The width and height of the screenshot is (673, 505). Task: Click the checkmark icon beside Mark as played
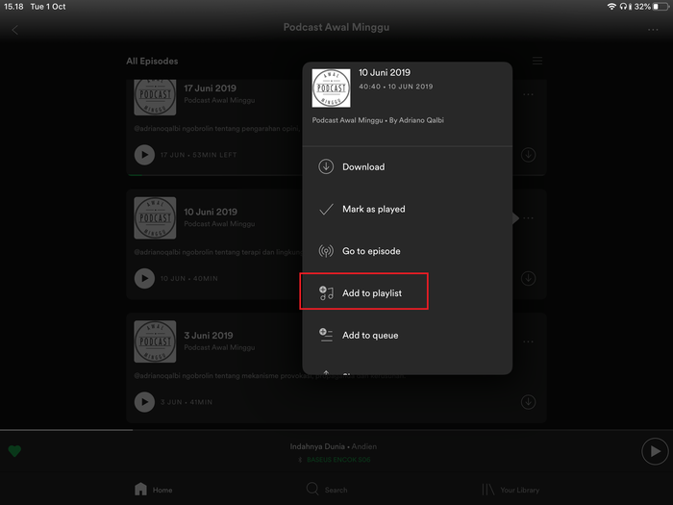[x=326, y=209]
